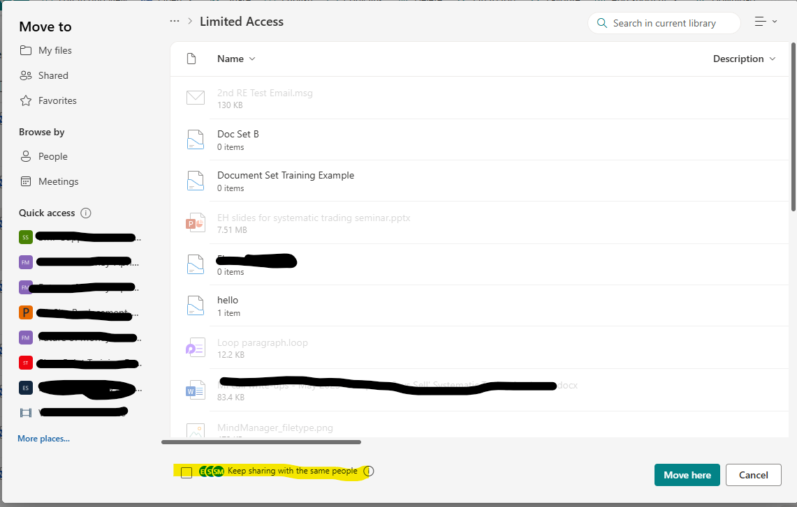Click the People icon under Browse by
The image size is (797, 507).
pyautogui.click(x=26, y=156)
